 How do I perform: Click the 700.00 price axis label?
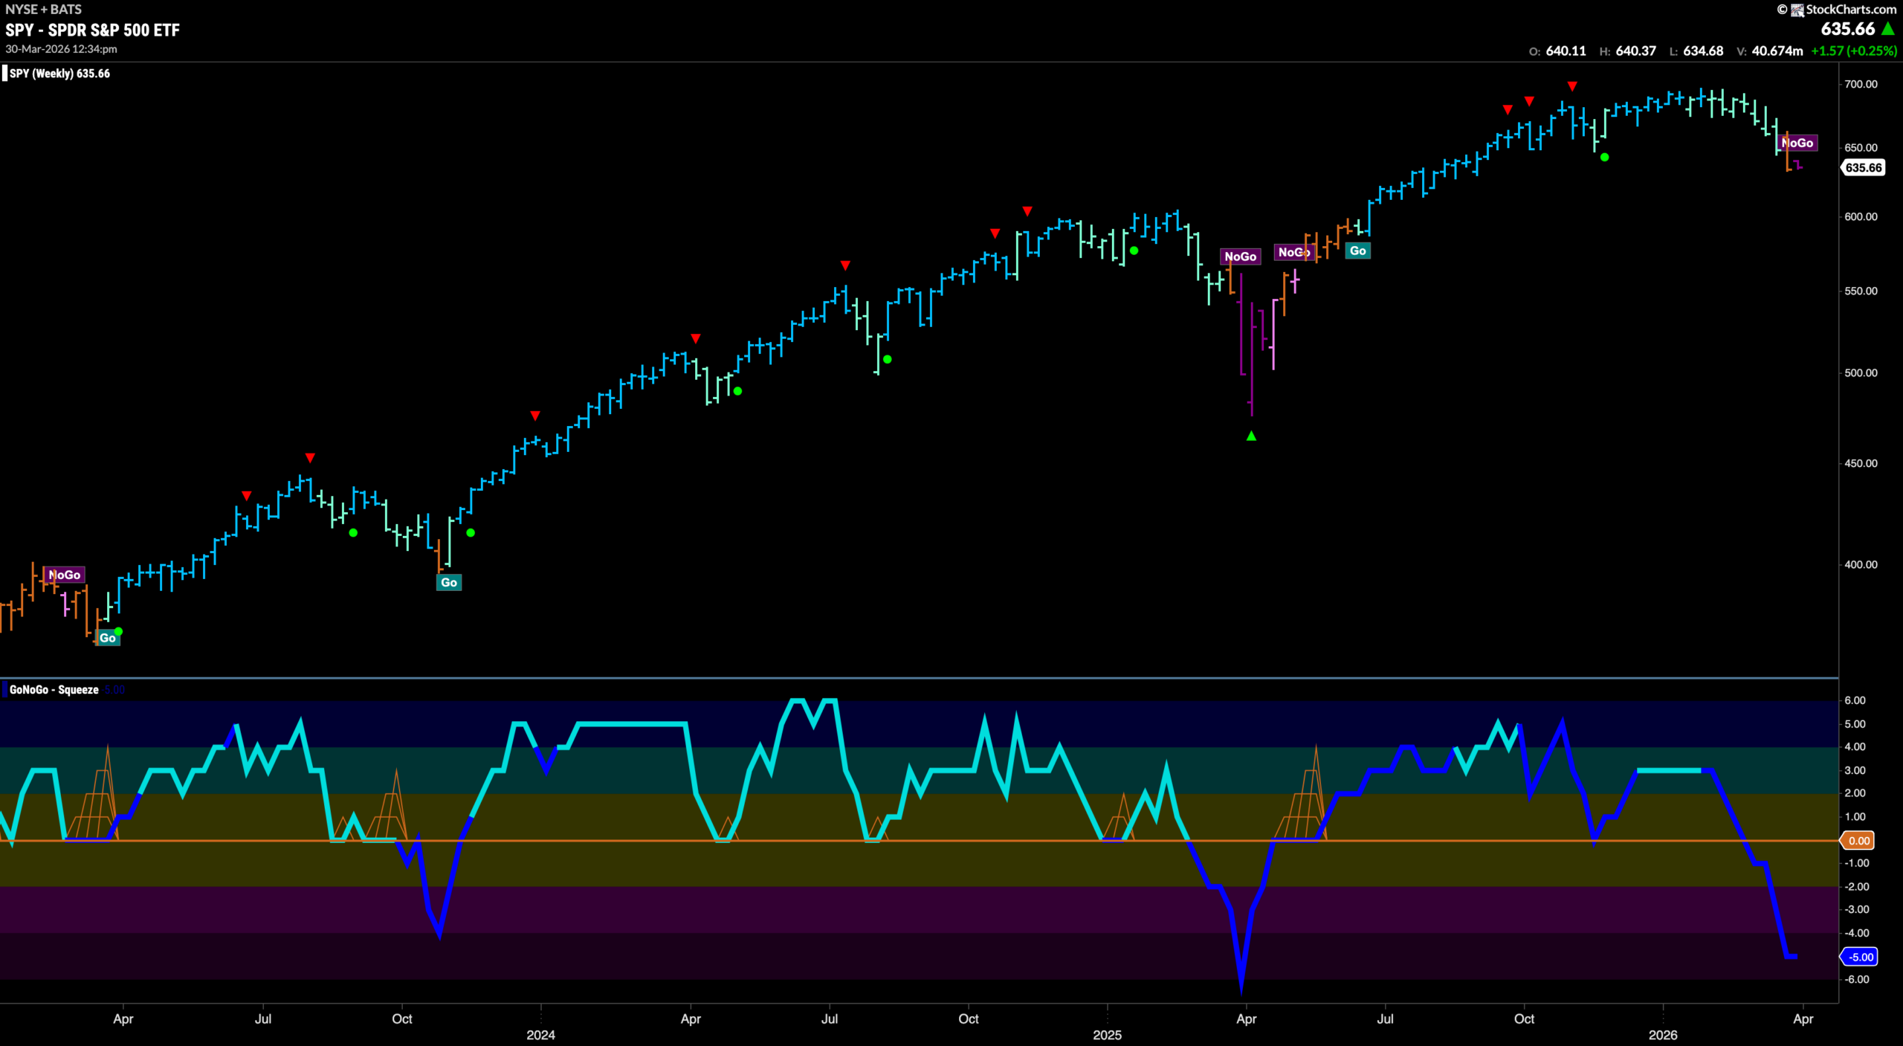pyautogui.click(x=1861, y=84)
